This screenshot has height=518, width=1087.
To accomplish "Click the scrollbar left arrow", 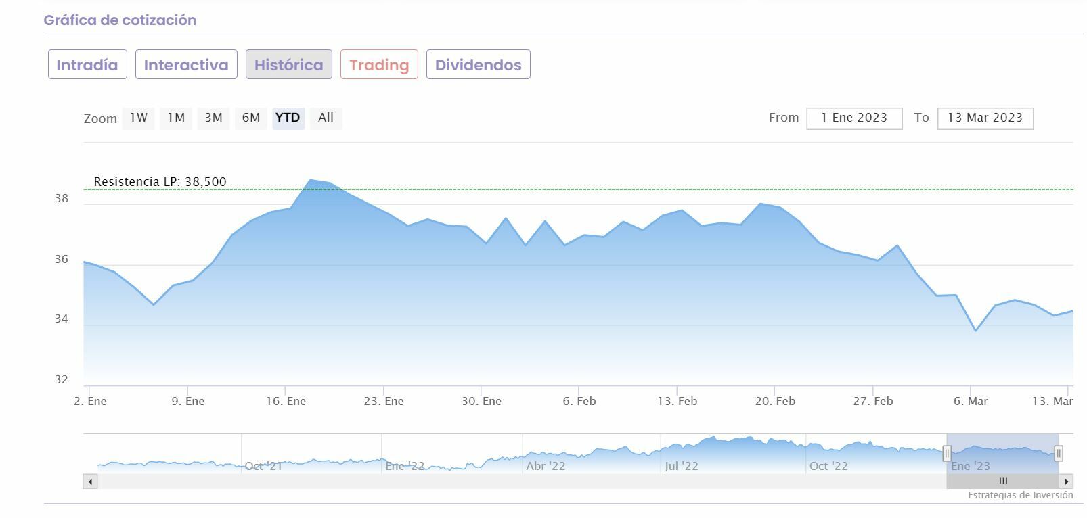I will click(x=91, y=481).
